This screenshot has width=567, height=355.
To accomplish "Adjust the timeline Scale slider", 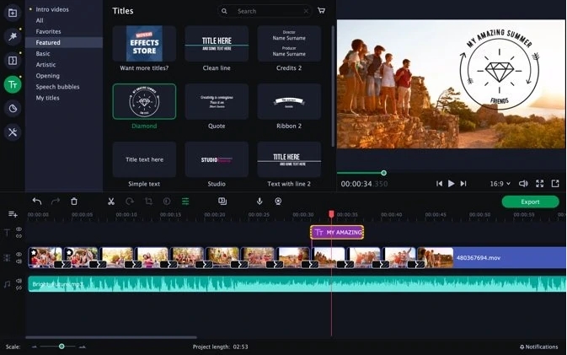I will point(62,347).
